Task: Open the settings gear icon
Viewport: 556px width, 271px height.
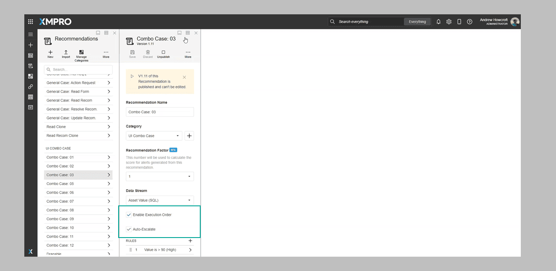Action: click(x=449, y=21)
